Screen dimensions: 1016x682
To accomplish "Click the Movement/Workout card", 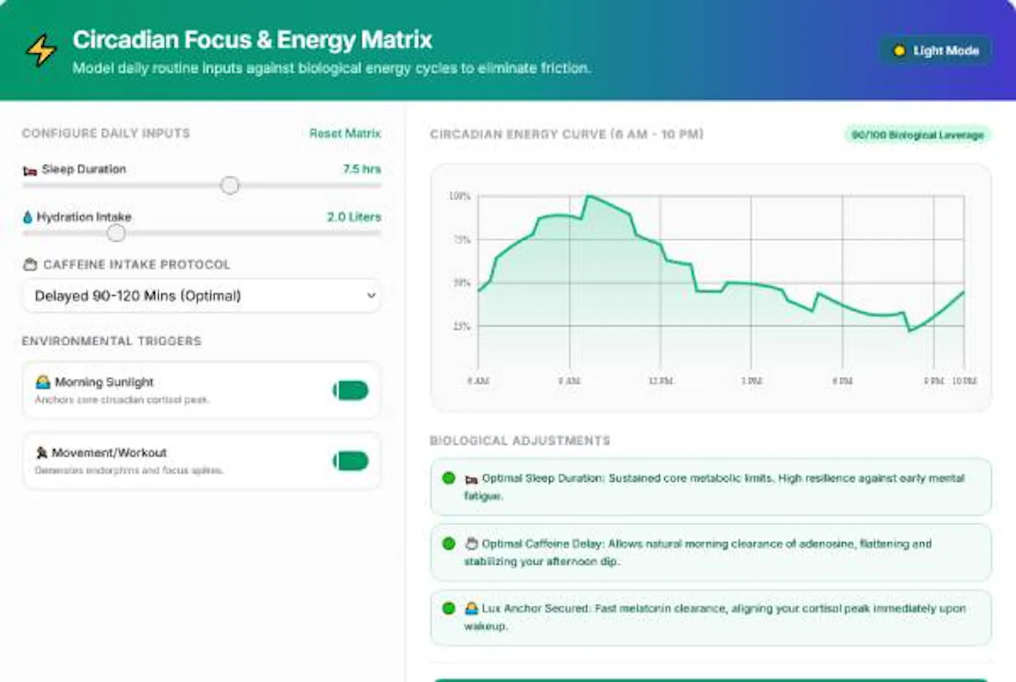I will click(x=202, y=461).
